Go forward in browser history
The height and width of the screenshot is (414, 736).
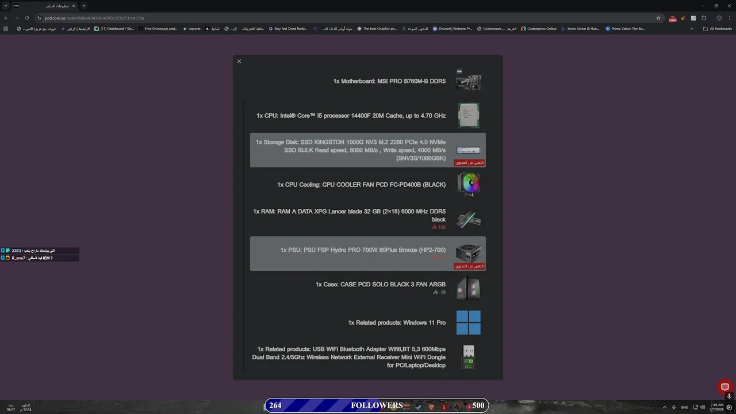(16, 18)
